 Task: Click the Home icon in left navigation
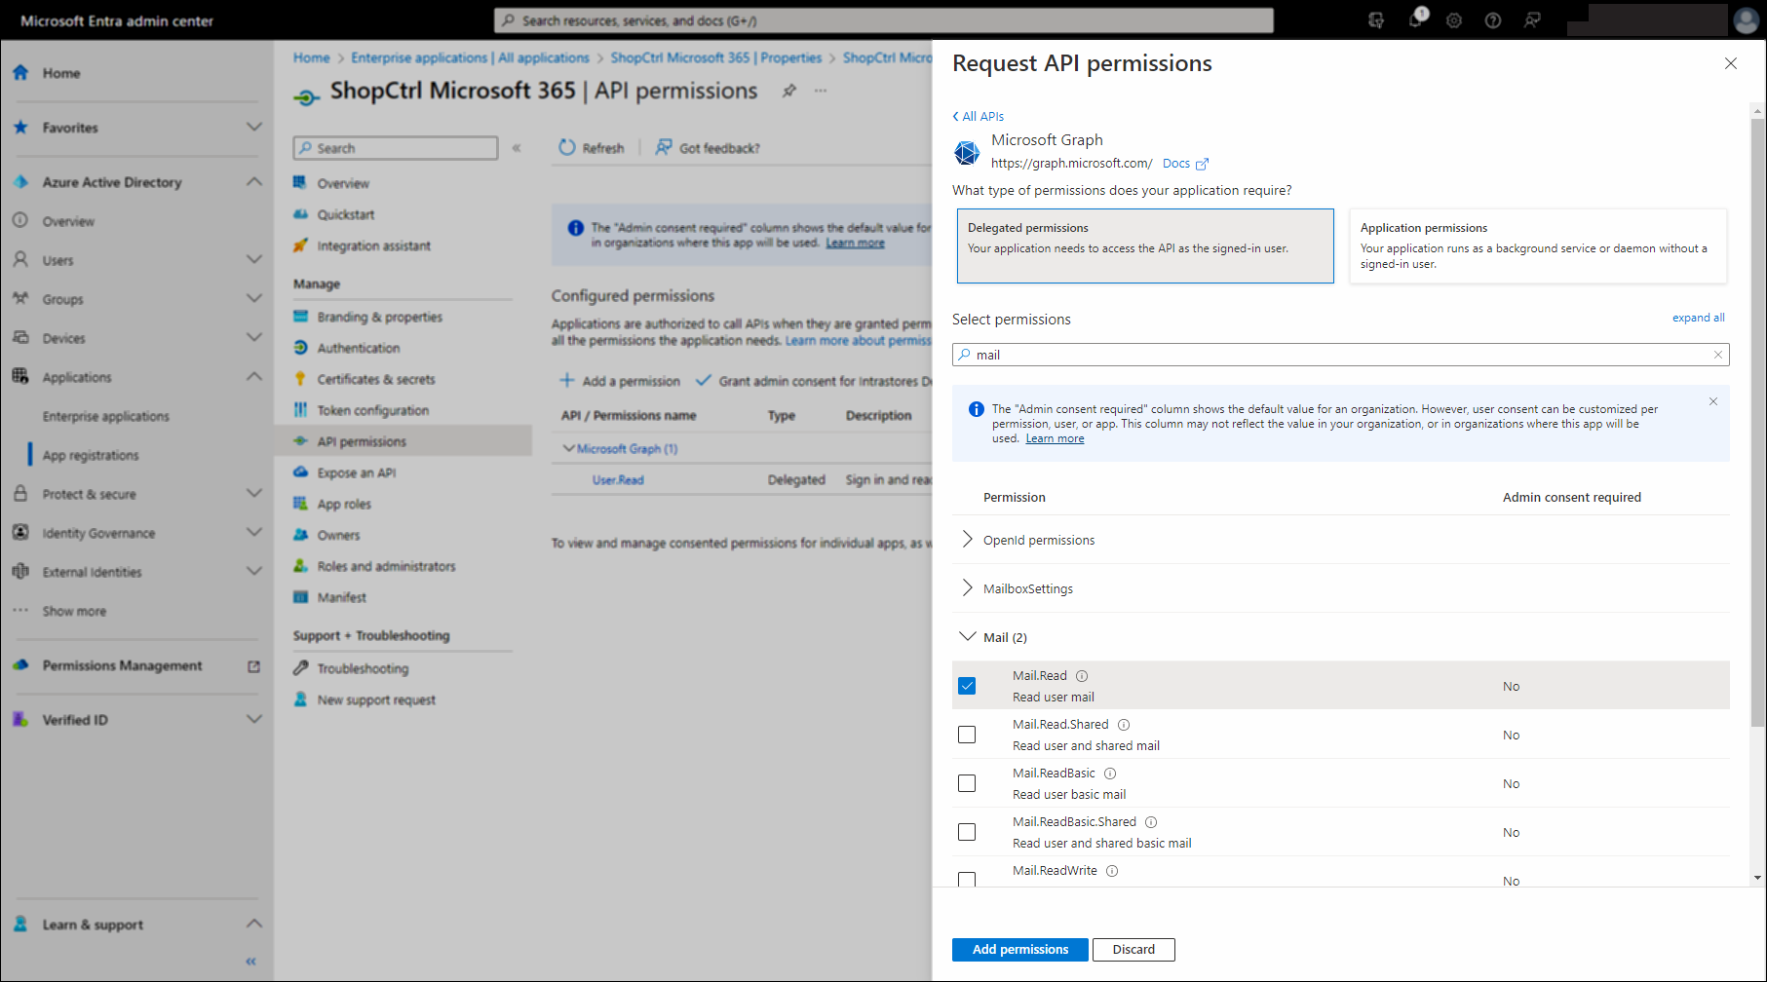pyautogui.click(x=20, y=73)
